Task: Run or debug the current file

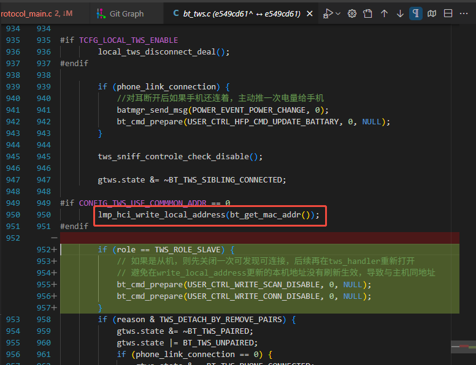Action: click(x=328, y=13)
